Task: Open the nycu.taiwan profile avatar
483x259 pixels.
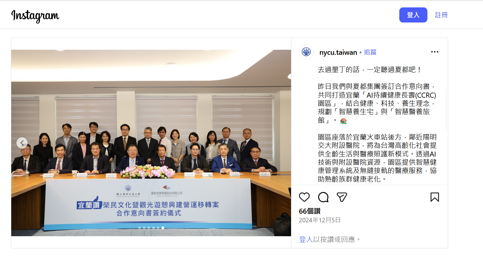Action: pyautogui.click(x=306, y=52)
